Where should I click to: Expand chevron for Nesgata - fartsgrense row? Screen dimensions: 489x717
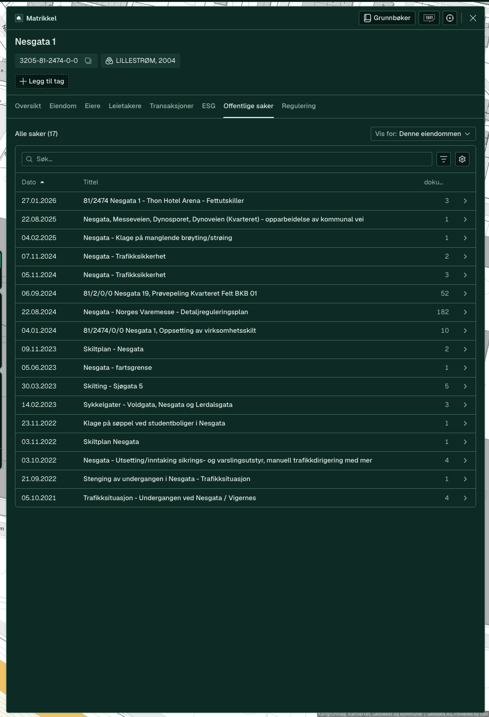(x=465, y=368)
